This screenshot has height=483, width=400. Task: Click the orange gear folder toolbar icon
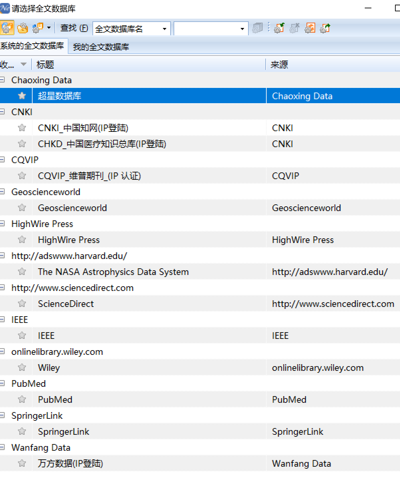(x=23, y=28)
